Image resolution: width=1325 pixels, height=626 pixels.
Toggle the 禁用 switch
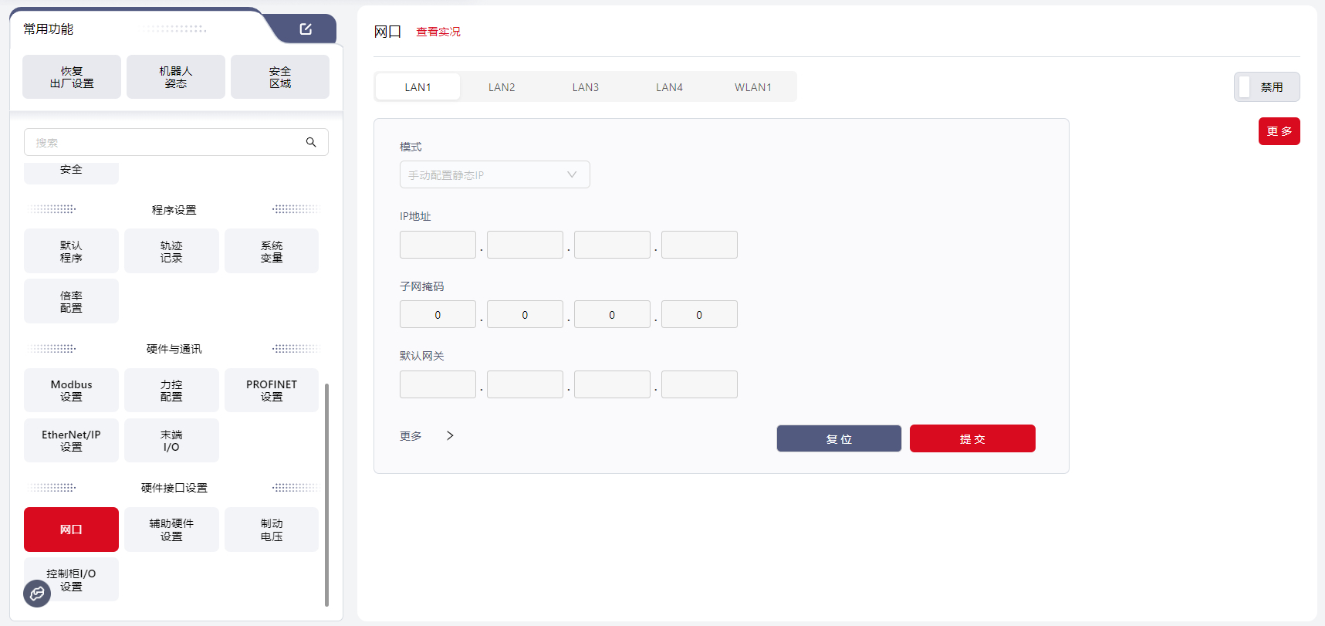point(1266,87)
